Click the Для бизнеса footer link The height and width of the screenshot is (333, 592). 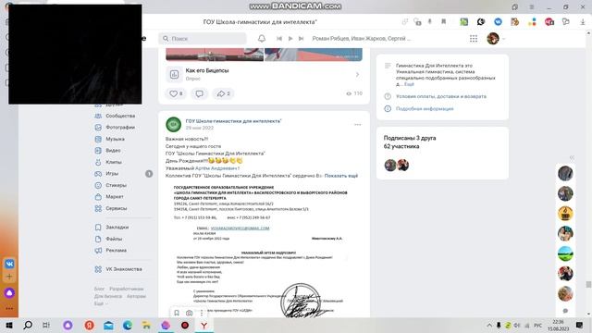click(108, 296)
